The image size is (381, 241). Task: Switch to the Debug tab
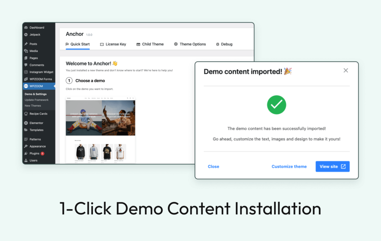[x=224, y=44]
